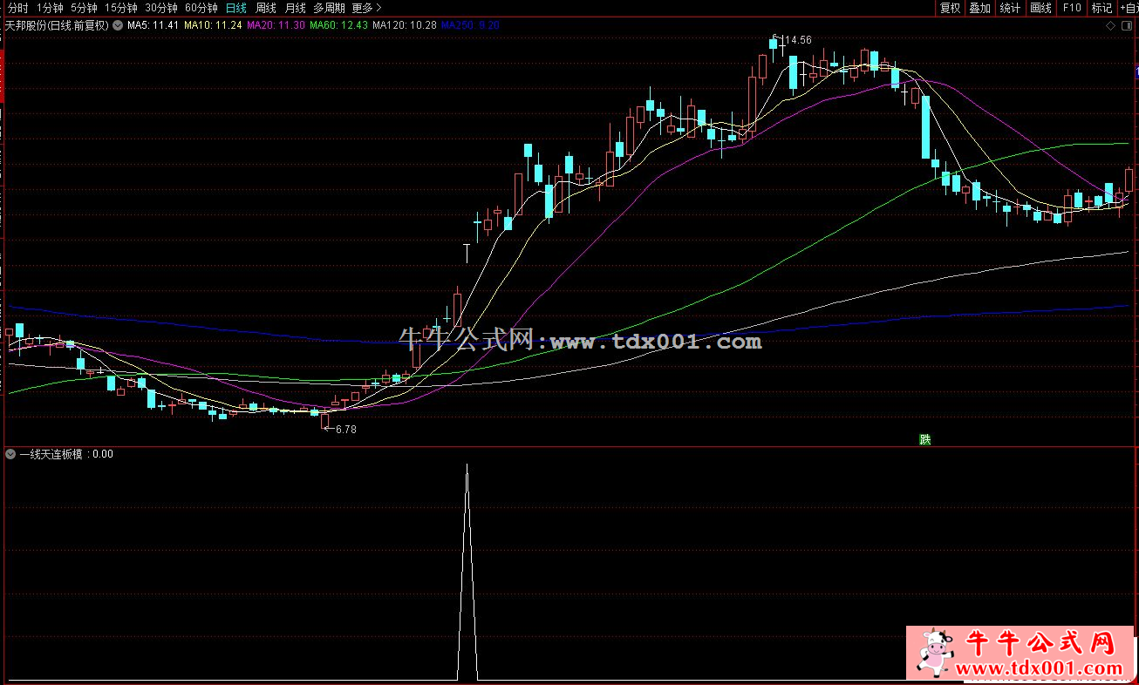
Task: Click the 14.56 high price label
Action: (x=798, y=40)
